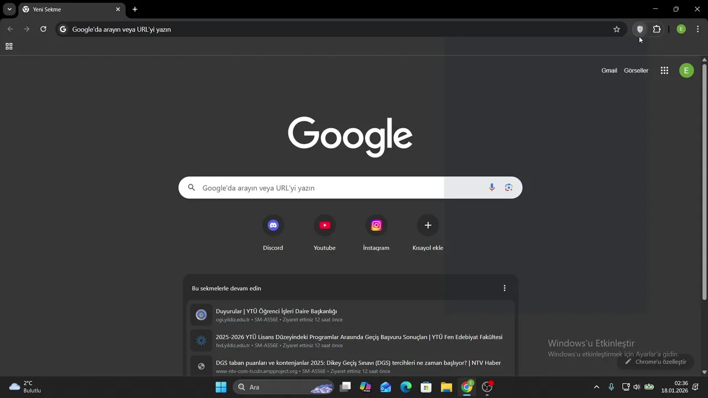Click the microphone tray icon
This screenshot has width=708, height=398.
(x=611, y=387)
